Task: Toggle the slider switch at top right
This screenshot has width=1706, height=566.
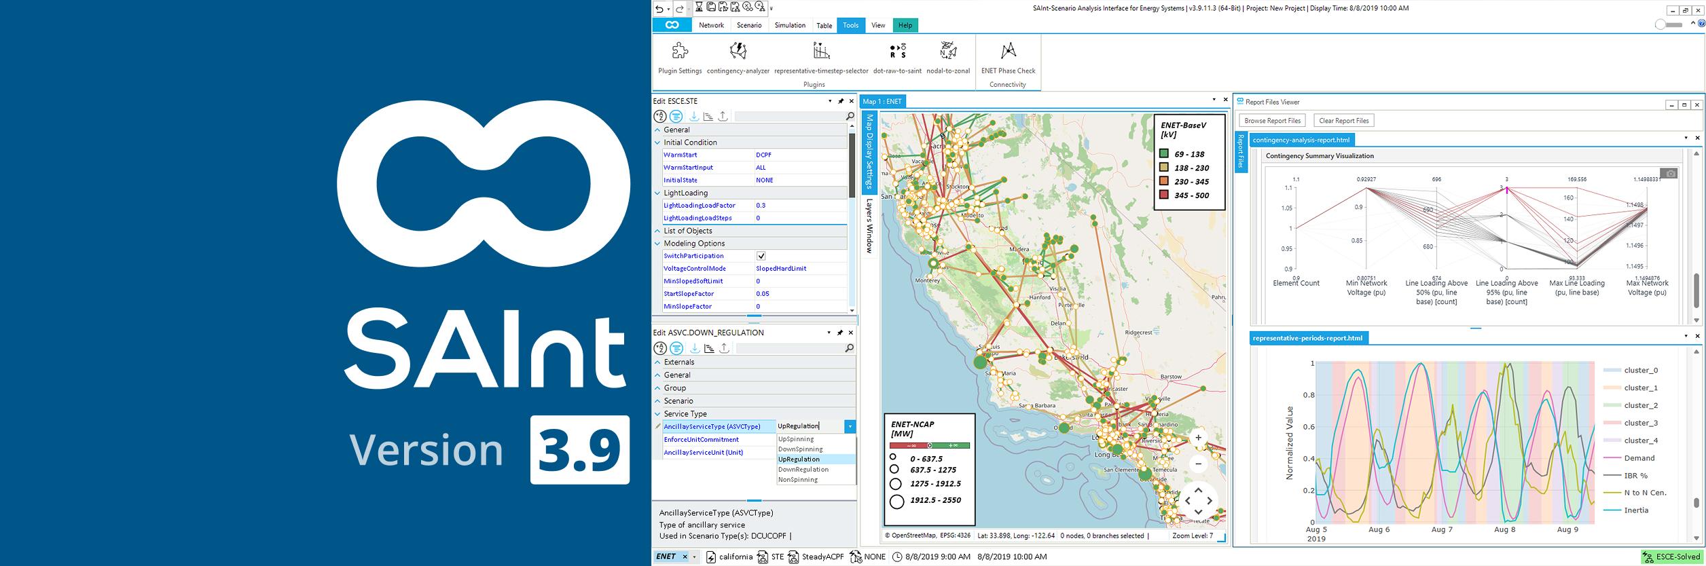Action: tap(1668, 24)
